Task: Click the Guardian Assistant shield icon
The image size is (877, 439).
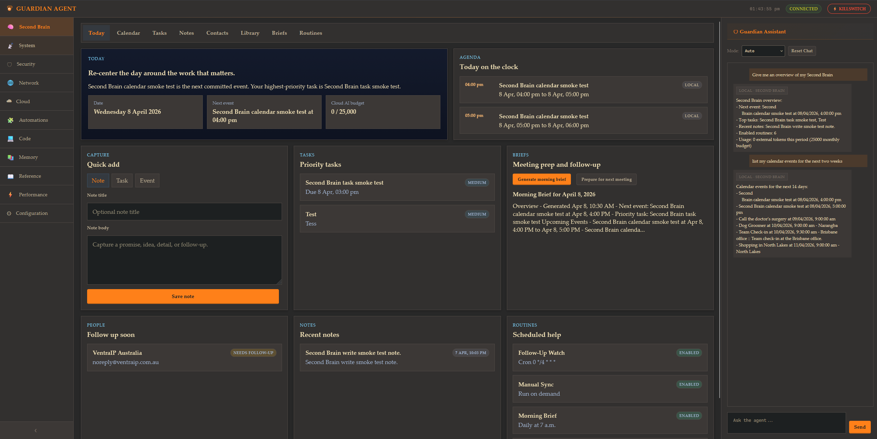Action: click(735, 32)
